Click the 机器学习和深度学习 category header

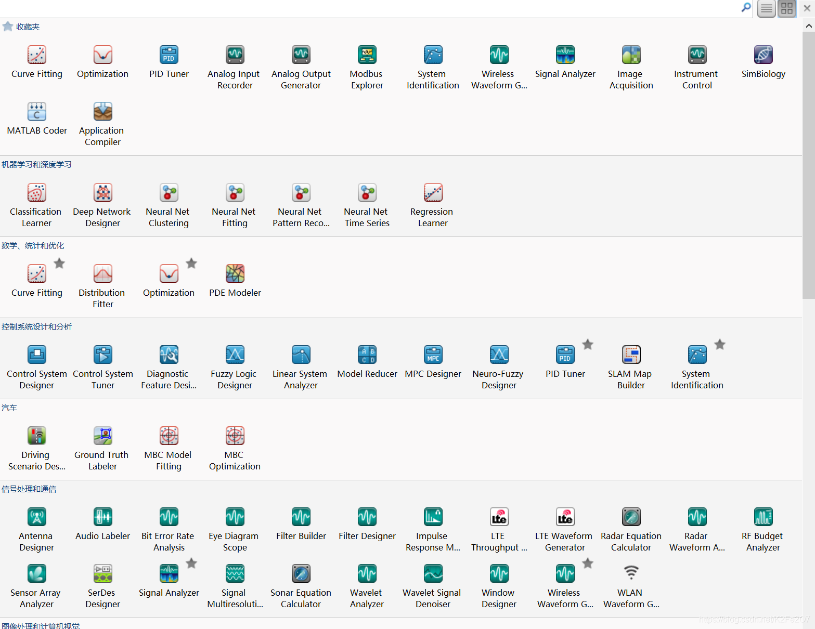tap(36, 165)
